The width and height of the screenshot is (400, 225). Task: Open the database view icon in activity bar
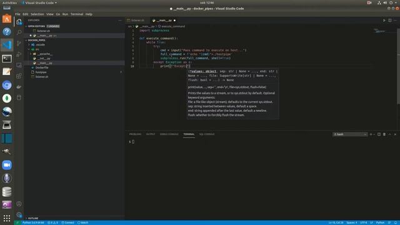(x=19, y=97)
